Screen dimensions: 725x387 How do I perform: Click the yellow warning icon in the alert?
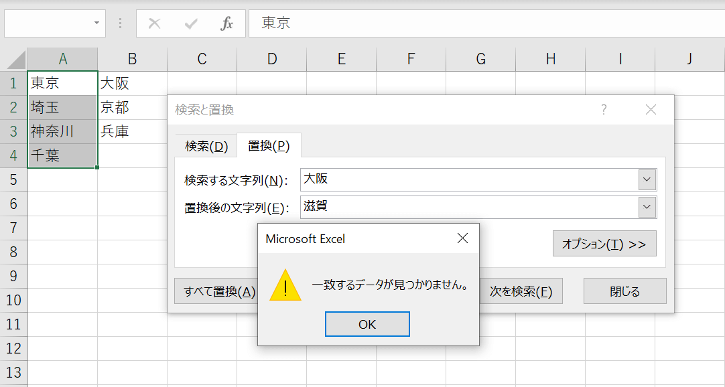click(x=285, y=286)
